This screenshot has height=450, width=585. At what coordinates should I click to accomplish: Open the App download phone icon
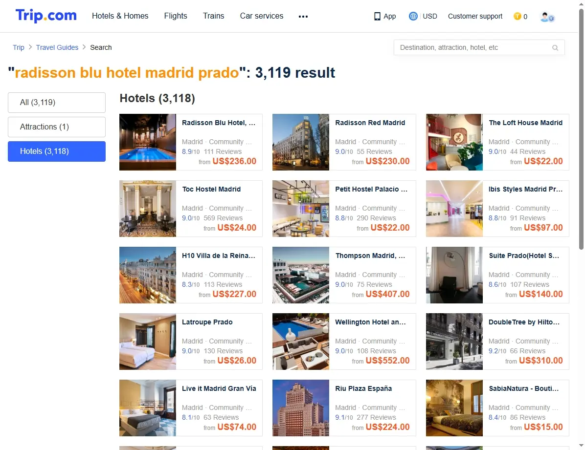377,17
